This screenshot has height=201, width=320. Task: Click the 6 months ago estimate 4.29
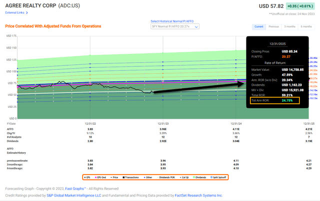[x=309, y=168]
